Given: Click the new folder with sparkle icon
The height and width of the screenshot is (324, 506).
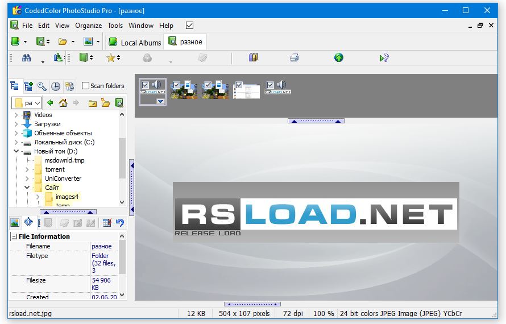Looking at the screenshot, I should tap(106, 103).
